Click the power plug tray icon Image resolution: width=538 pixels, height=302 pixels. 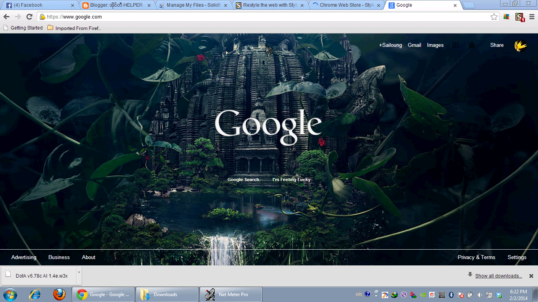click(470, 295)
